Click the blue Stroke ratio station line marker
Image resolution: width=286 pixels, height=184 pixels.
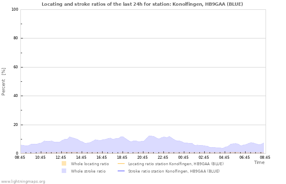(x=121, y=171)
